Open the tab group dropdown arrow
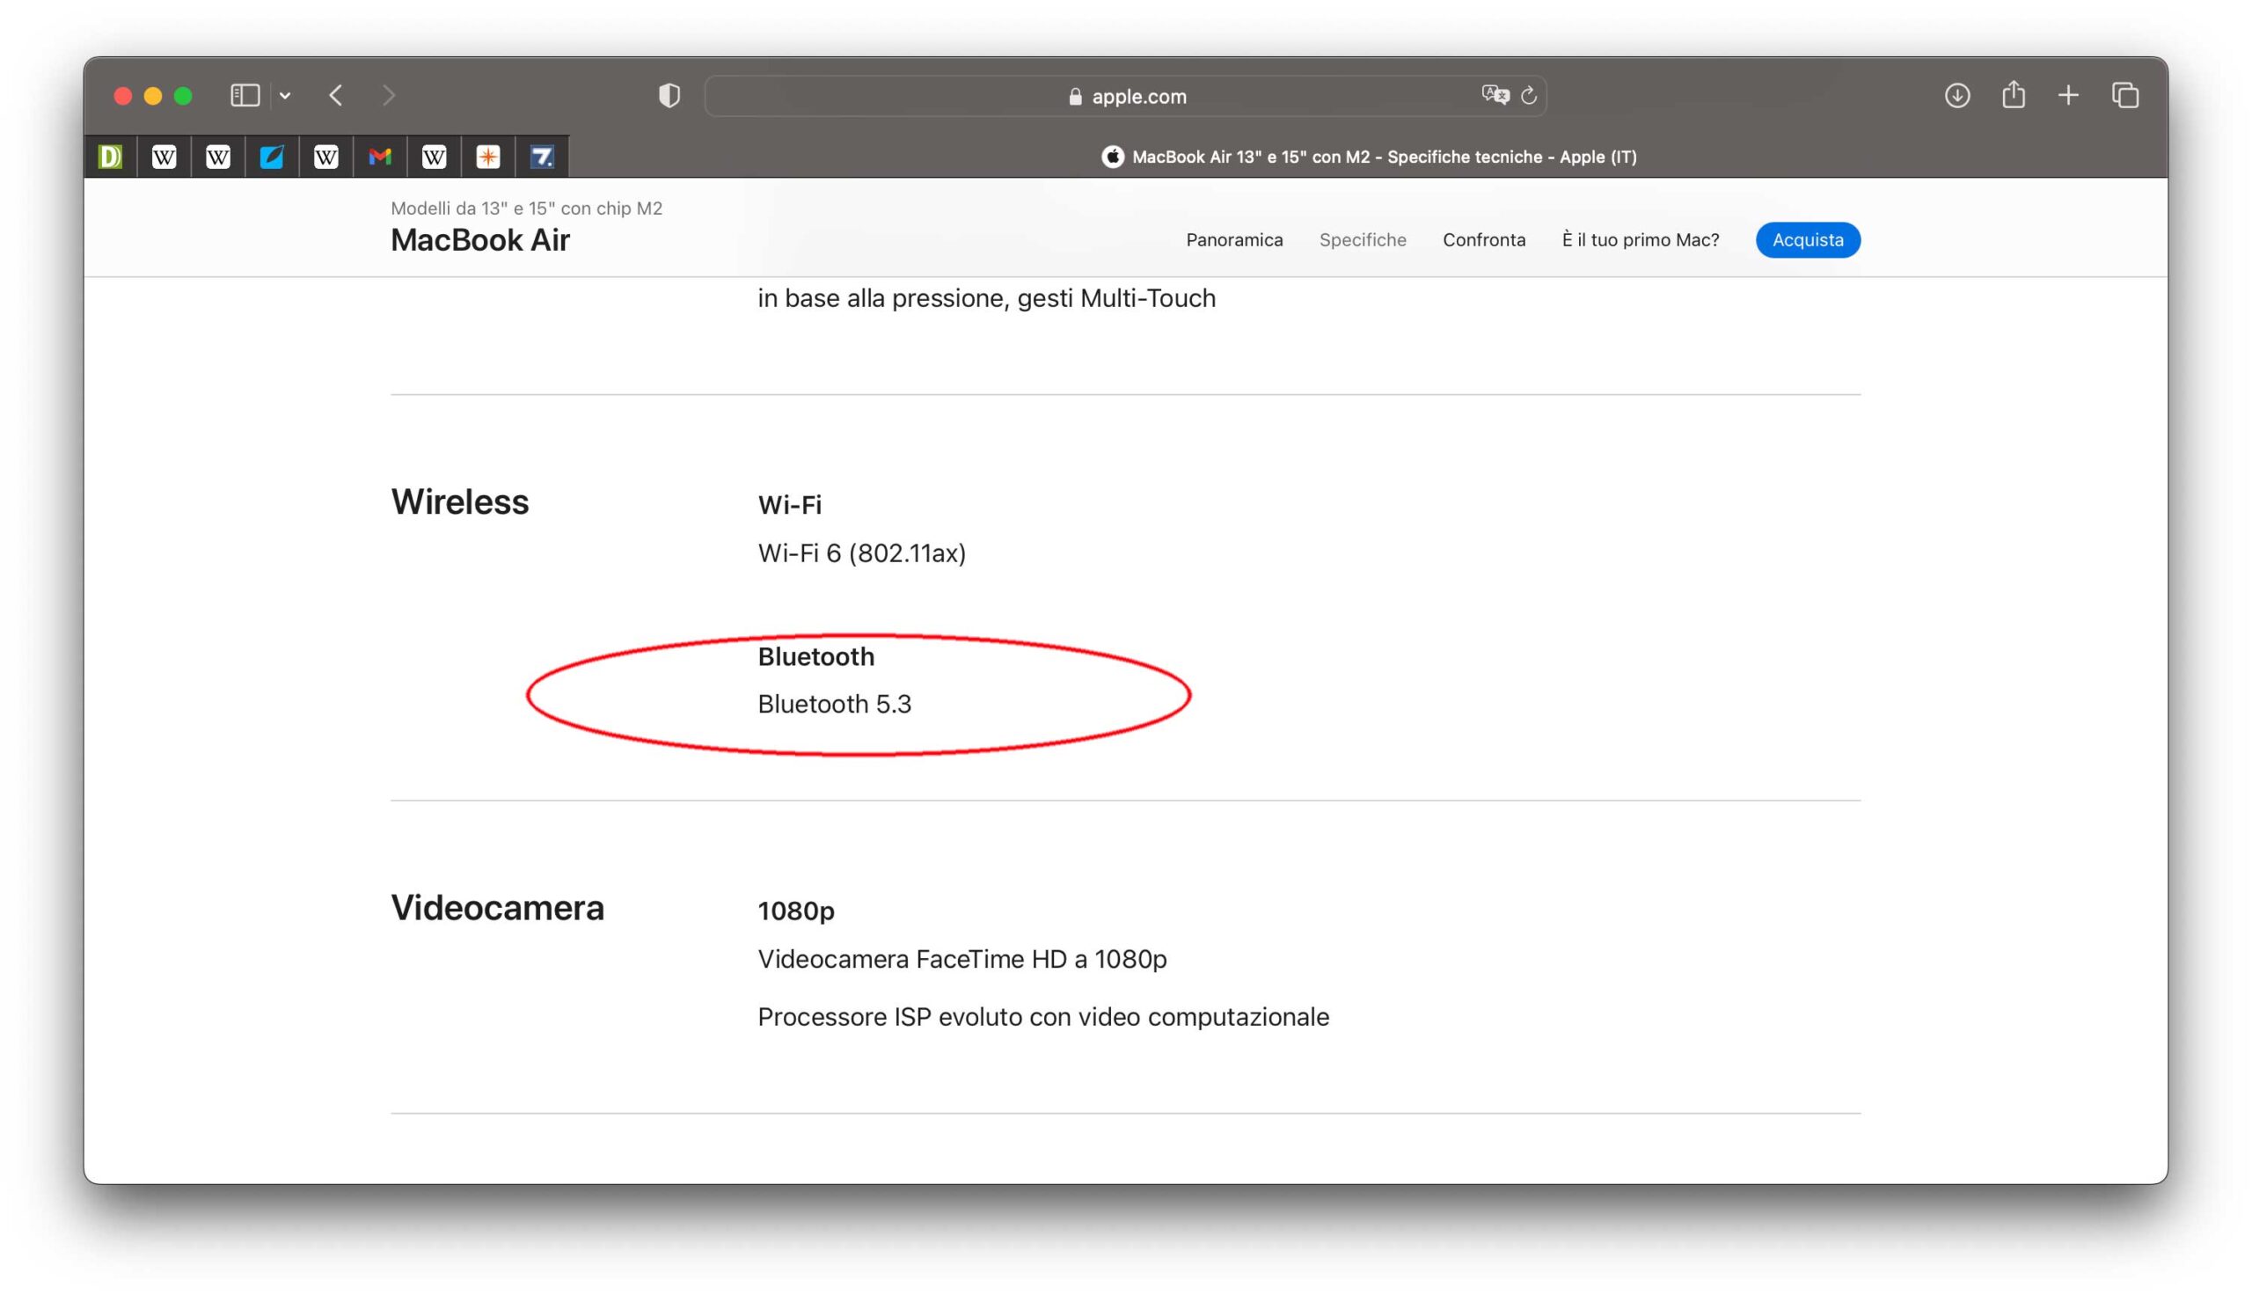Viewport: 2252px width, 1295px height. click(284, 96)
